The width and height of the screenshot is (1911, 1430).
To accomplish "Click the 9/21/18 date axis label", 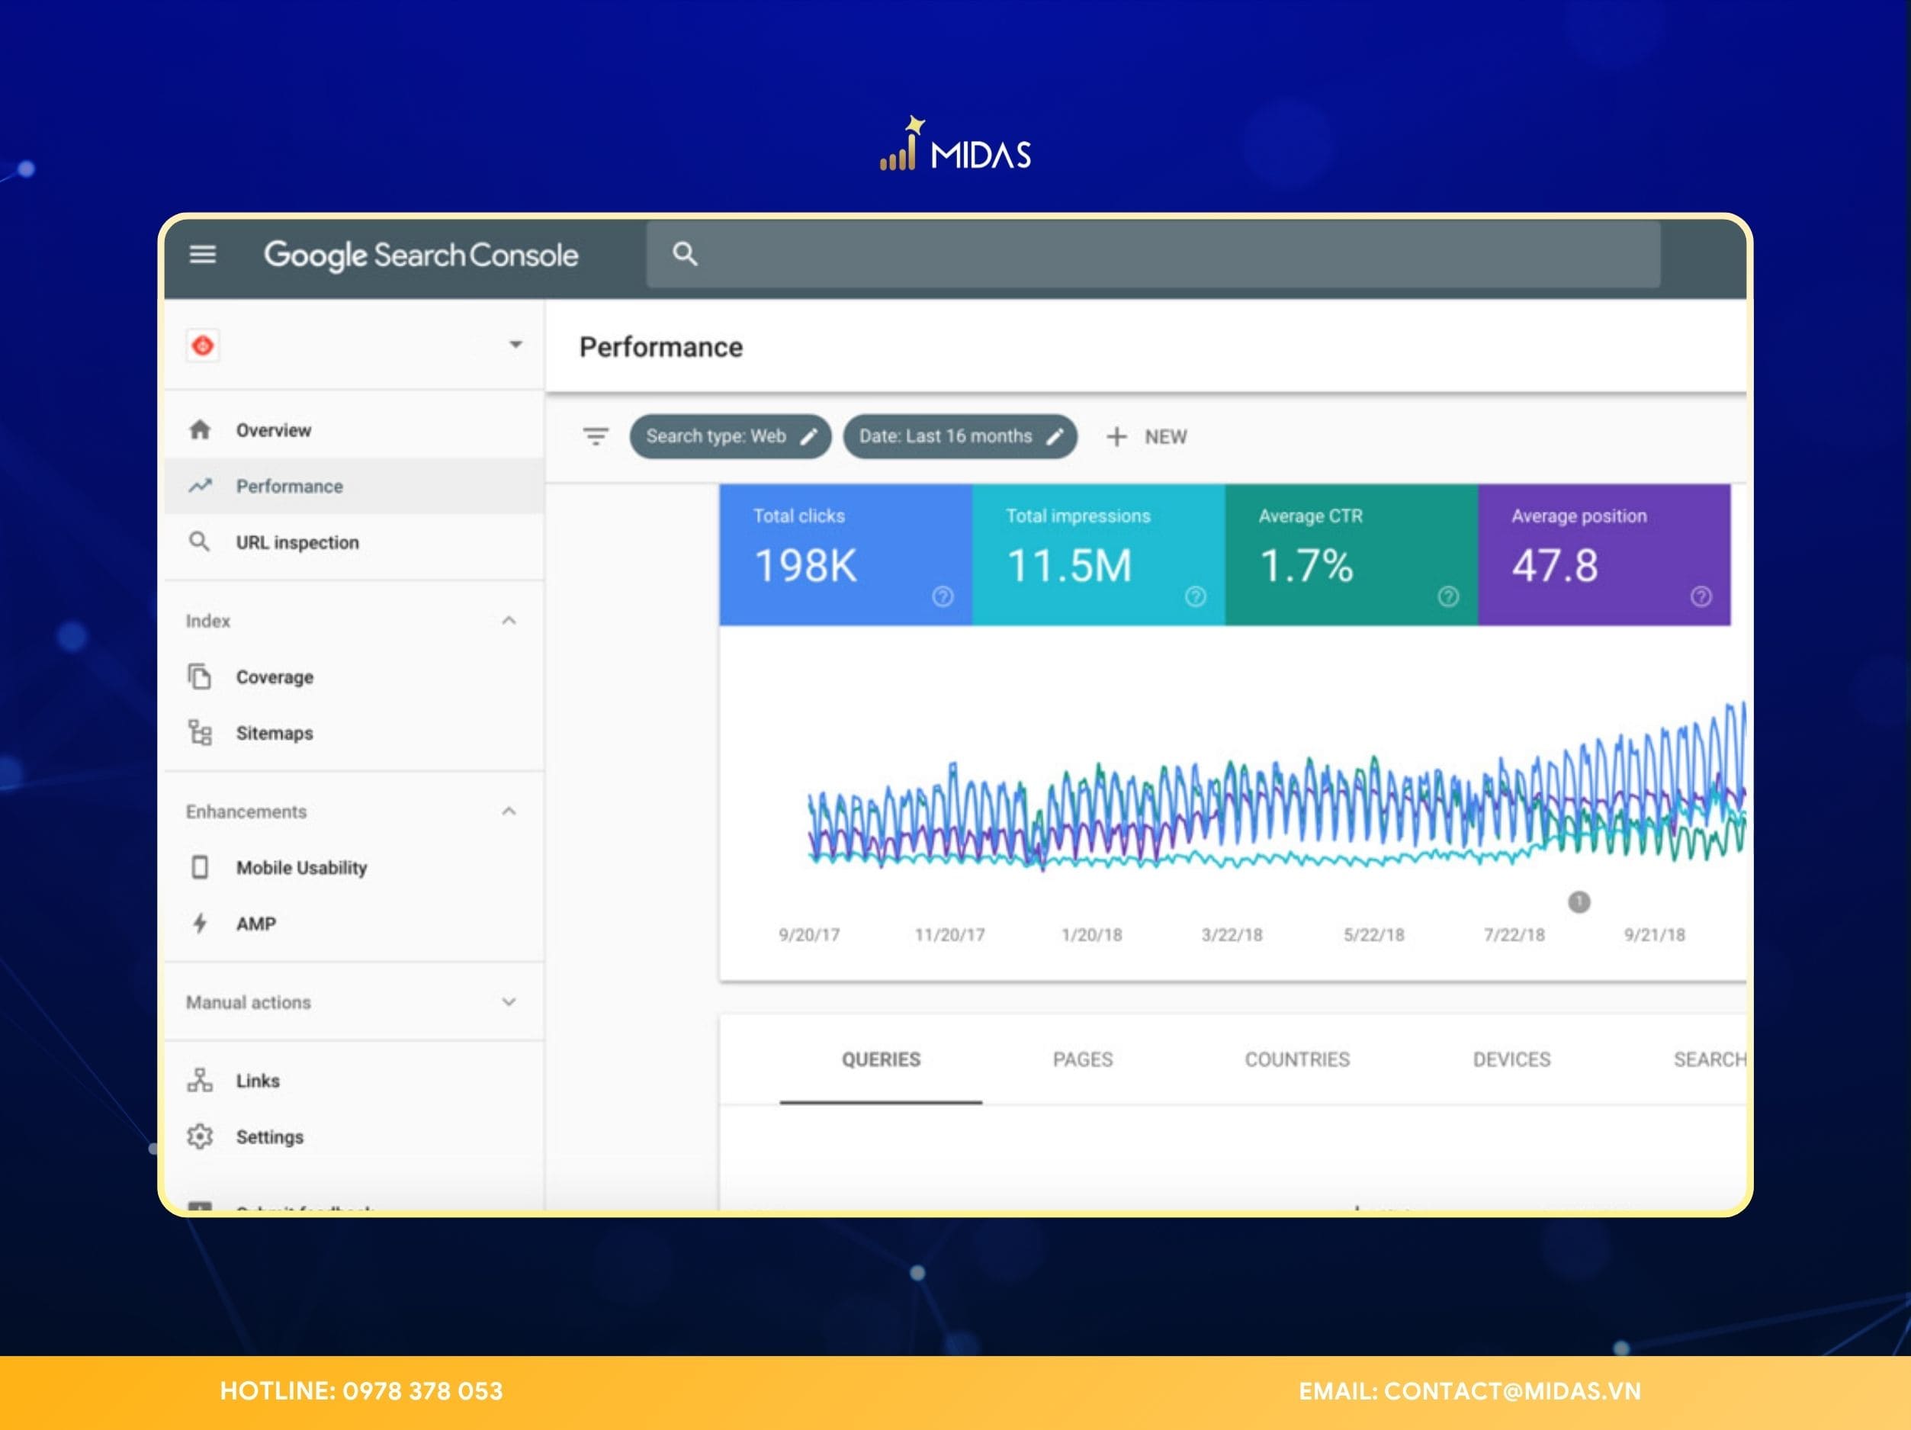I will [1655, 935].
